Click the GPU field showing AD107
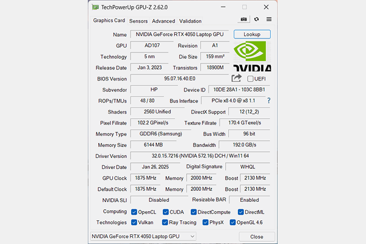 [152, 45]
